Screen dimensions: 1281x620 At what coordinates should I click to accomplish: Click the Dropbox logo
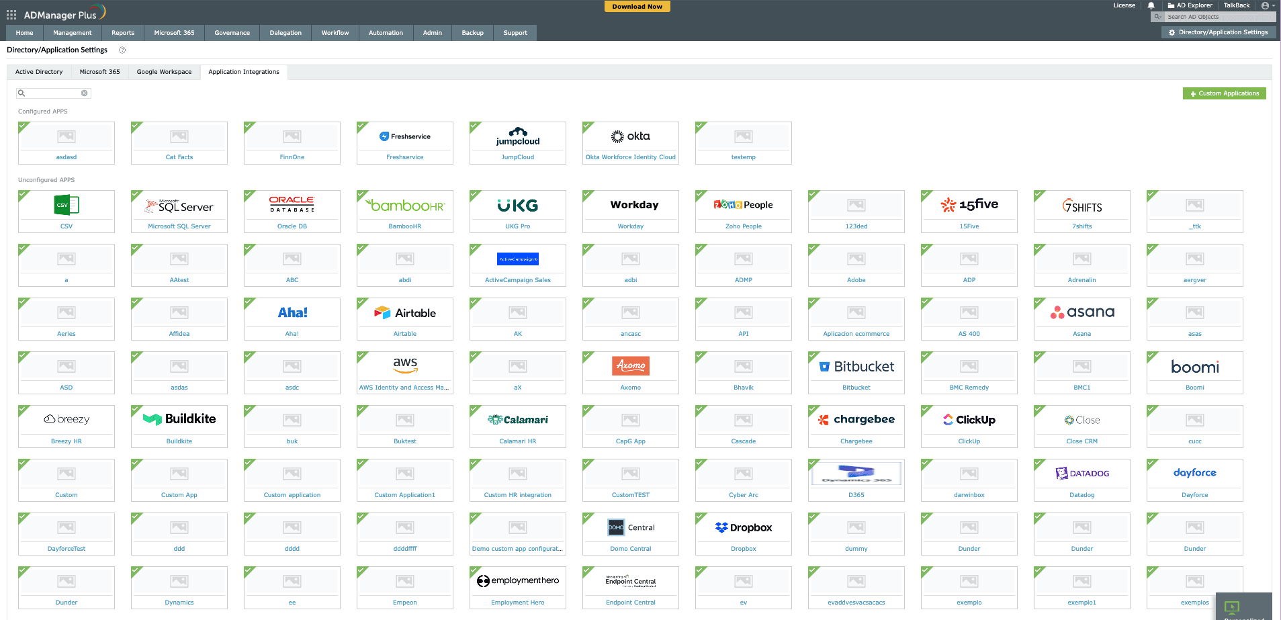[x=744, y=527]
